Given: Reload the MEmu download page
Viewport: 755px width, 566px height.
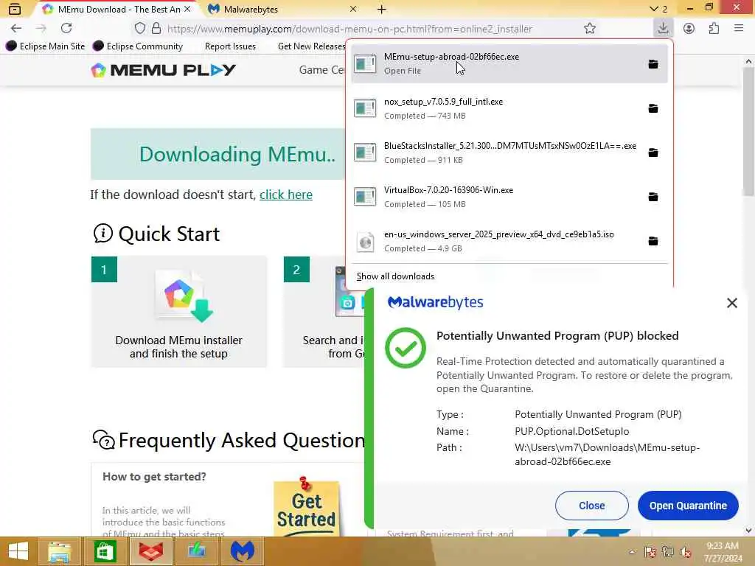Looking at the screenshot, I should pos(66,29).
